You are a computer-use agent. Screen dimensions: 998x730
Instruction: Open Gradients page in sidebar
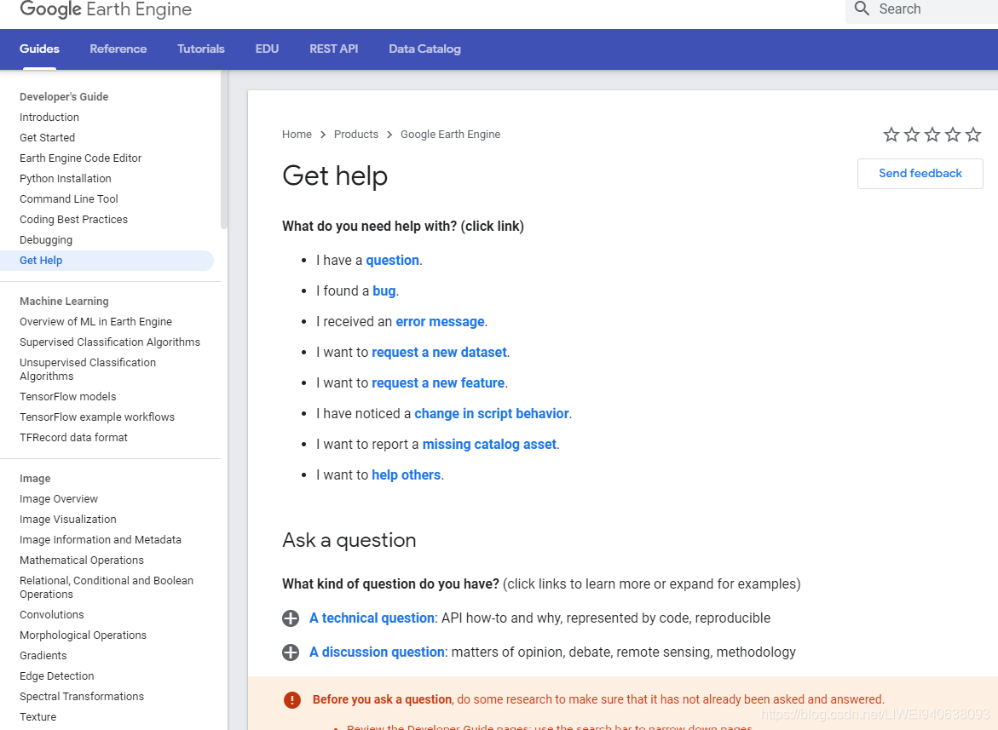coord(43,656)
